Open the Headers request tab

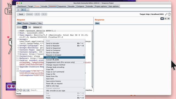coord(33,23)
